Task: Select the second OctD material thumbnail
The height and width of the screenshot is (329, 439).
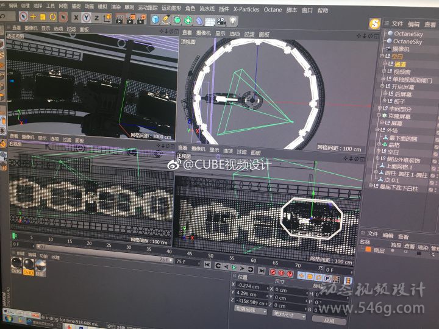Action: coord(27,266)
